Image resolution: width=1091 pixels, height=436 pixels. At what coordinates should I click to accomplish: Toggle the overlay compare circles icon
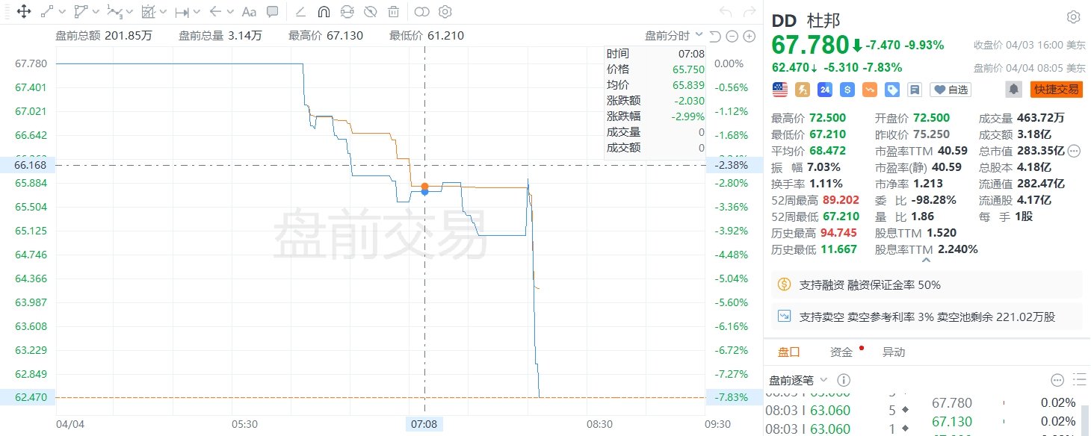tap(422, 12)
